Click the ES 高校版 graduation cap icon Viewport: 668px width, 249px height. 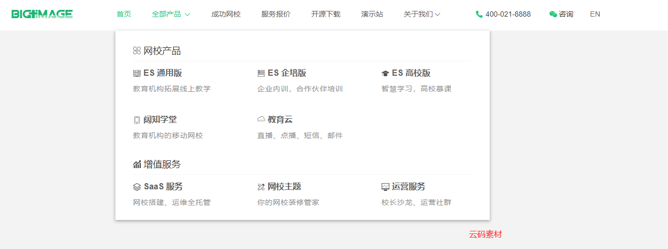385,74
